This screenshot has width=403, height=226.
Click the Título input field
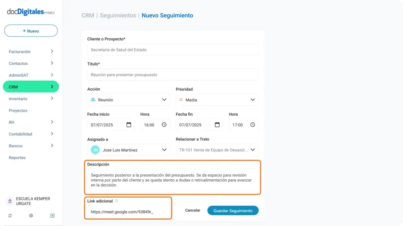click(x=173, y=75)
